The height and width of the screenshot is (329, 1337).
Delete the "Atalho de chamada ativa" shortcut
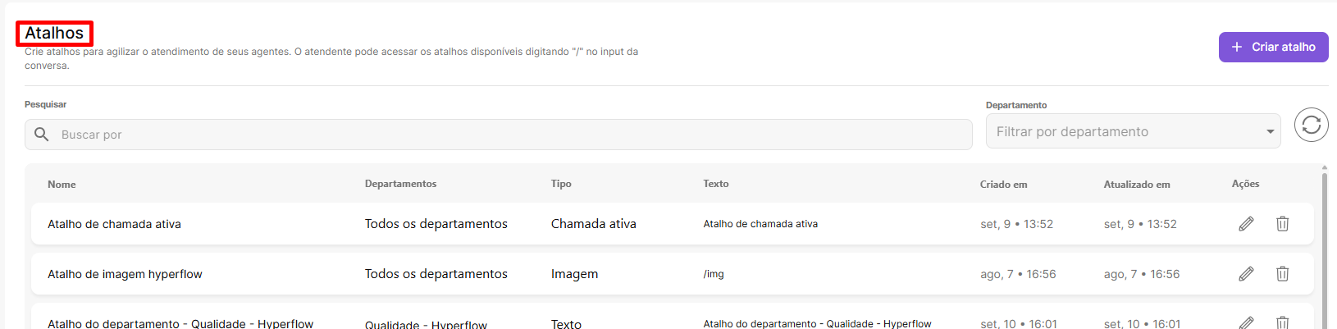click(1282, 224)
